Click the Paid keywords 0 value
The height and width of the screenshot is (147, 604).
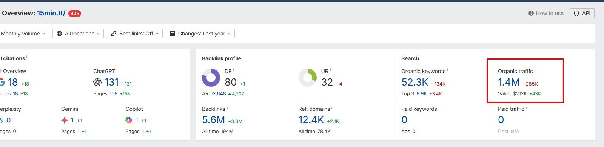point(404,120)
